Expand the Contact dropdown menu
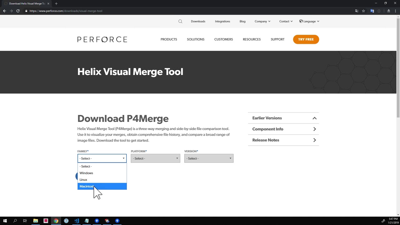400x225 pixels. coord(286,21)
